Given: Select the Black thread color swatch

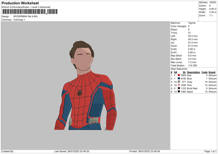Looking at the screenshot, I should tap(179, 92).
